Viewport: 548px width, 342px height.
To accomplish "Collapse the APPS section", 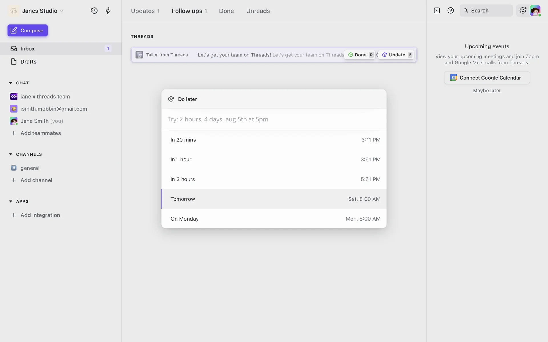I will (x=11, y=201).
